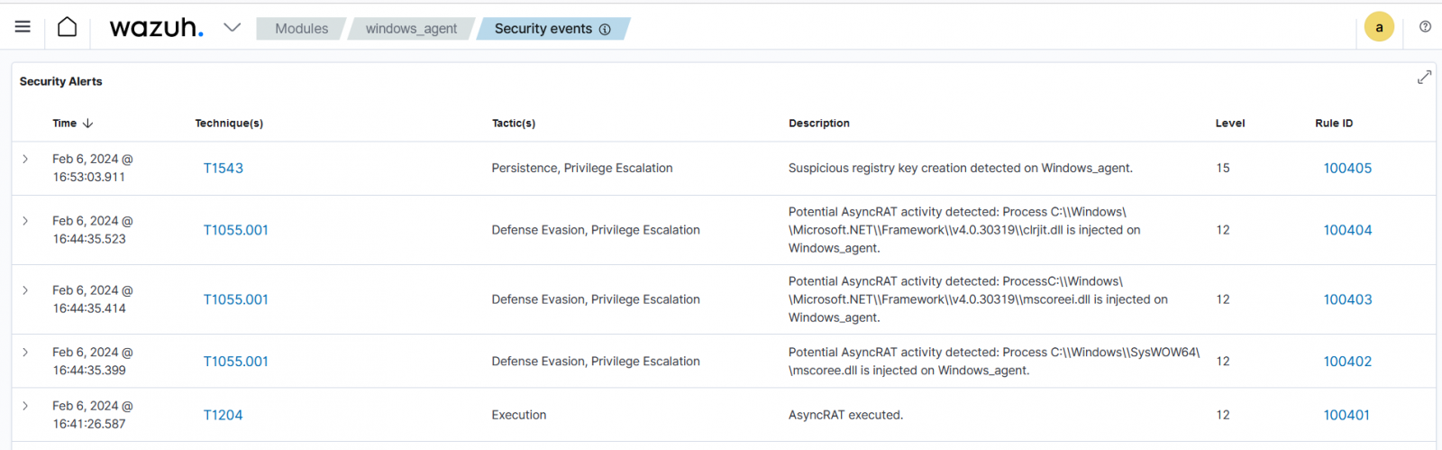
Task: Select the 'Execution' tactic cell
Action: (x=519, y=415)
